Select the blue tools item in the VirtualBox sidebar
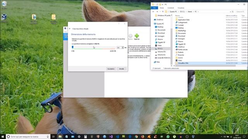Image resolution: width=248 pixels, height=139 pixels. (x=65, y=37)
